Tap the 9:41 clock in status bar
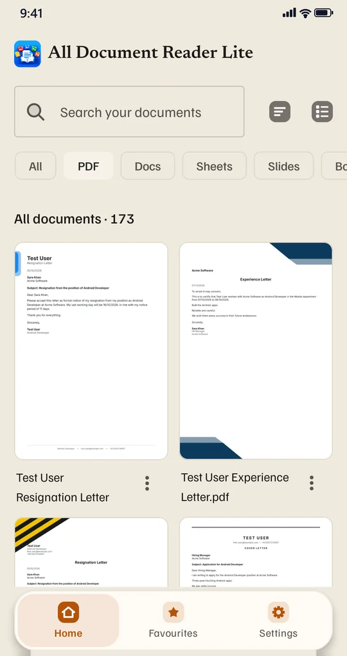The height and width of the screenshot is (656, 347). (31, 14)
